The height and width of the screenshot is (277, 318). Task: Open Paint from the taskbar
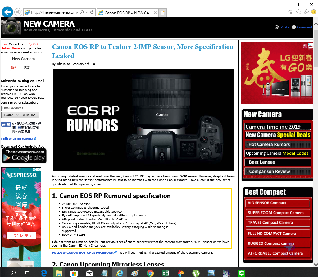coord(135,273)
